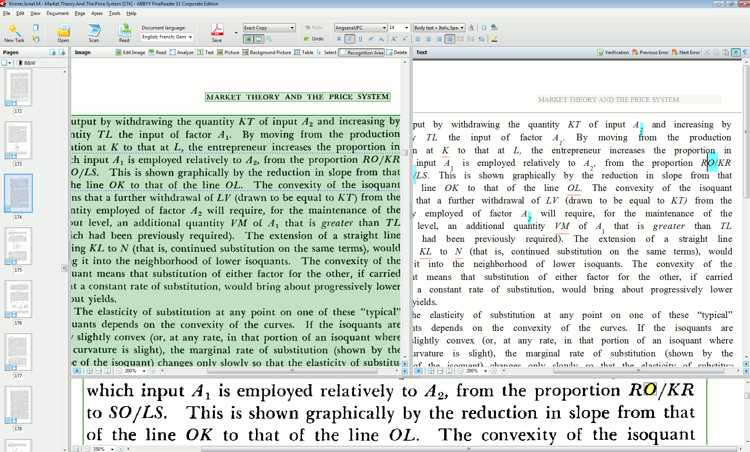Open the Areas menu
The image size is (750, 452).
(97, 13)
